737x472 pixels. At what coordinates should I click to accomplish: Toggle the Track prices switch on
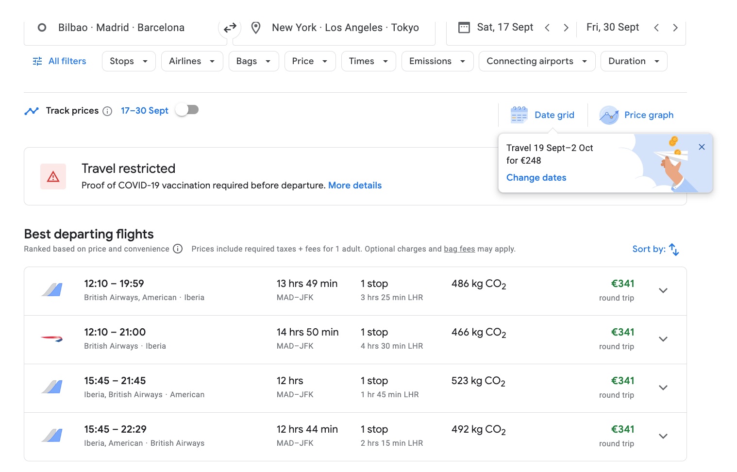[x=187, y=110]
